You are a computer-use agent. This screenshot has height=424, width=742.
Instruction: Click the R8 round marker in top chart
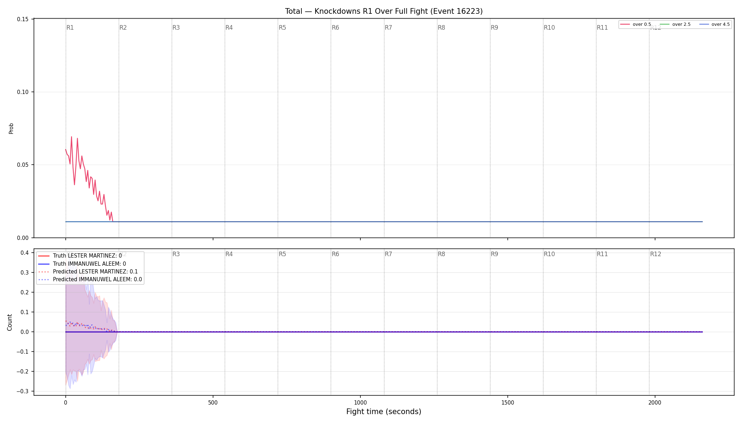(x=441, y=28)
